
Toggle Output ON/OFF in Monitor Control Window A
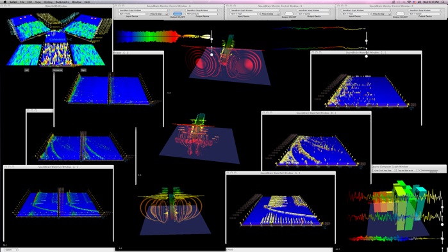point(178,13)
